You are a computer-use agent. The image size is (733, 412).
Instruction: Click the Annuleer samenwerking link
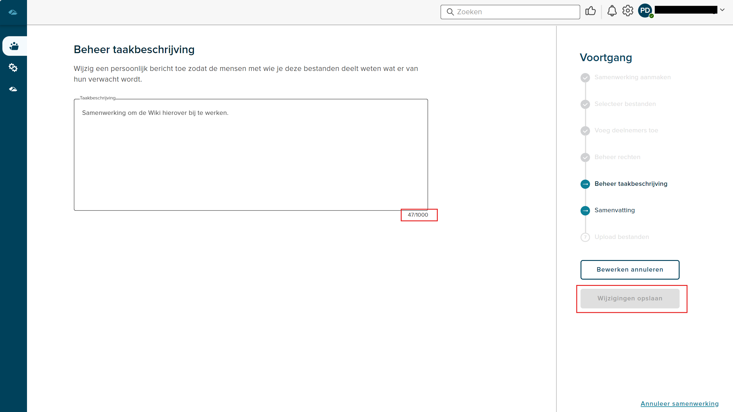tap(680, 403)
